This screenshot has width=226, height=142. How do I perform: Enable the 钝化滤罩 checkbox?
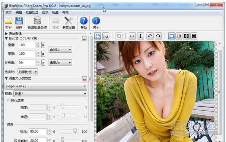(9, 100)
